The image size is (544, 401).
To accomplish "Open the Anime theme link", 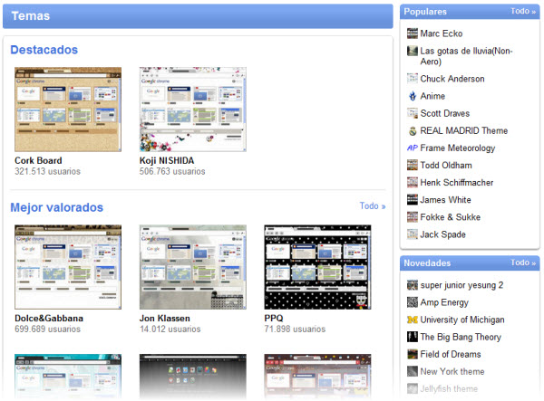I will [432, 96].
